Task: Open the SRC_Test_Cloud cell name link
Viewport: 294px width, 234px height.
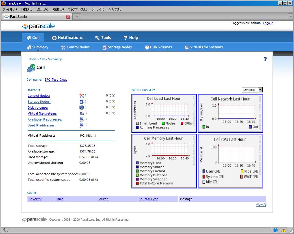Action: pyautogui.click(x=56, y=80)
